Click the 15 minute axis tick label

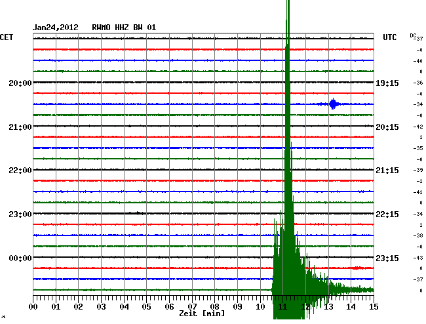[374, 307]
